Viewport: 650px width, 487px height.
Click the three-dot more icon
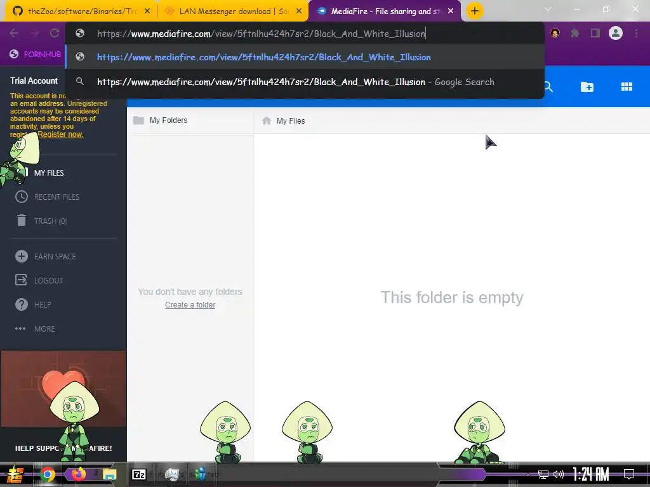20,328
